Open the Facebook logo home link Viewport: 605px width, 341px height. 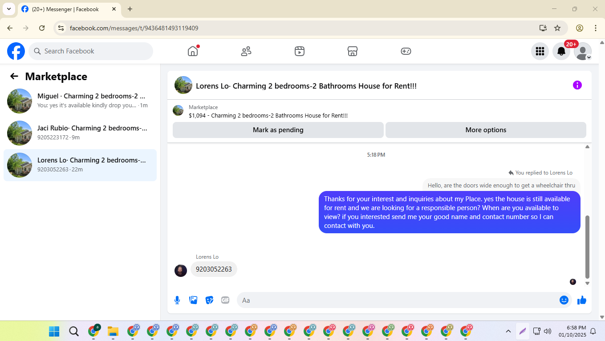[16, 51]
